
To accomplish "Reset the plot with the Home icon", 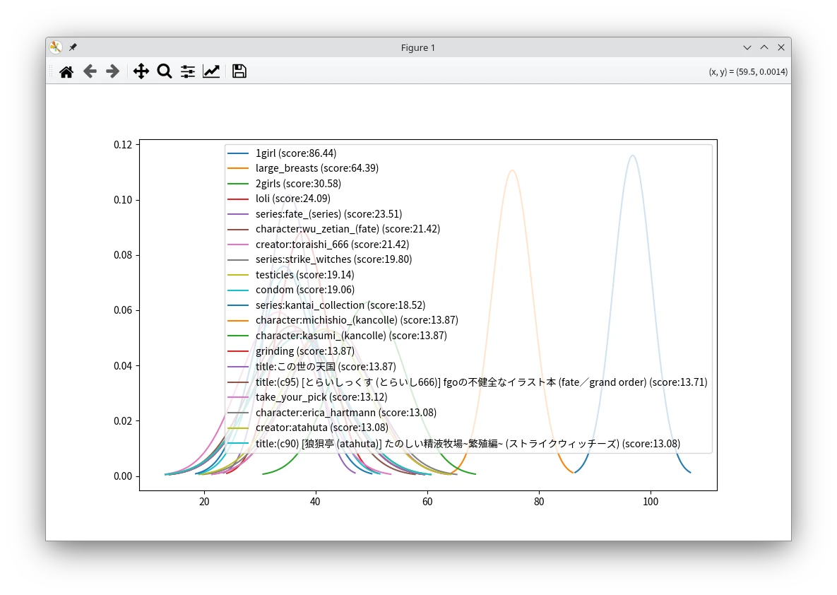I will (x=66, y=71).
